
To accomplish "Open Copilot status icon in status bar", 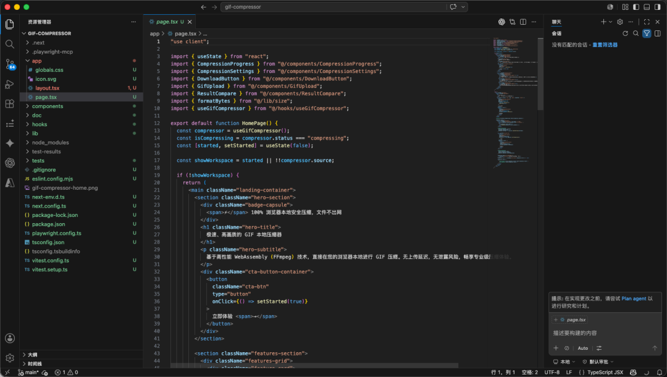I will [633, 372].
